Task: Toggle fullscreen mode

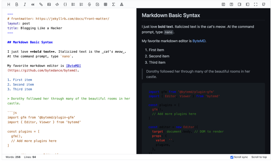Action: click(256, 5)
